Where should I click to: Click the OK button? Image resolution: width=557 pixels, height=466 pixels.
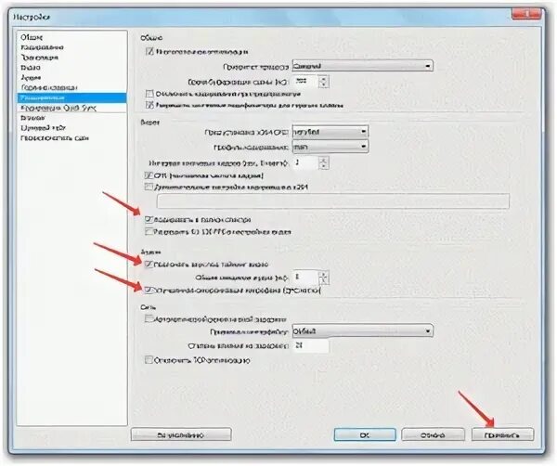[x=365, y=434]
